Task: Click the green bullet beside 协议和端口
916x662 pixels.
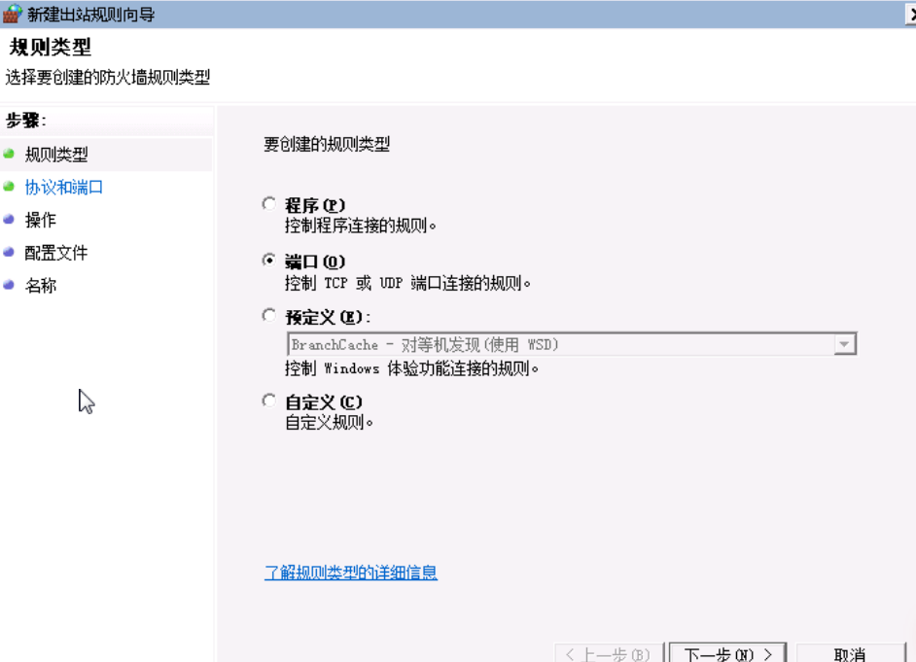Action: coord(9,187)
